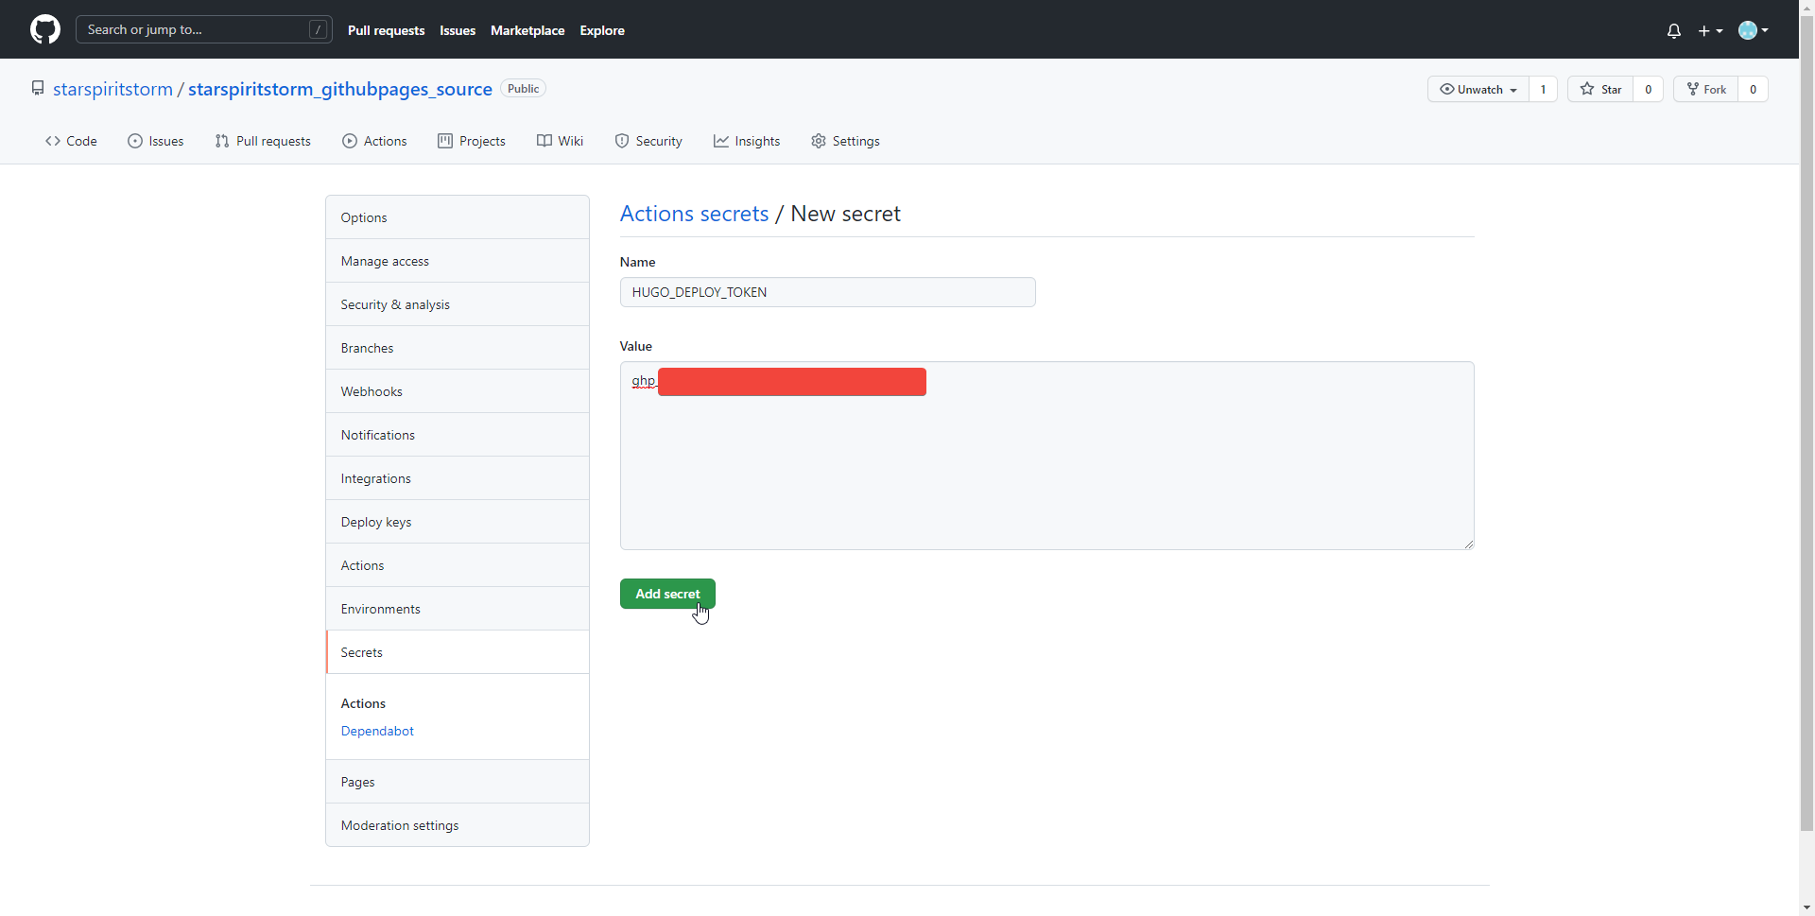Image resolution: width=1815 pixels, height=916 pixels.
Task: Open Webhooks settings
Action: (x=458, y=391)
